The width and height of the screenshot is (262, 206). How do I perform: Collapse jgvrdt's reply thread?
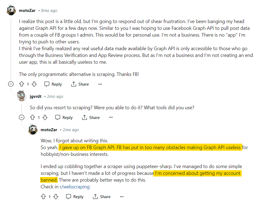(22, 117)
